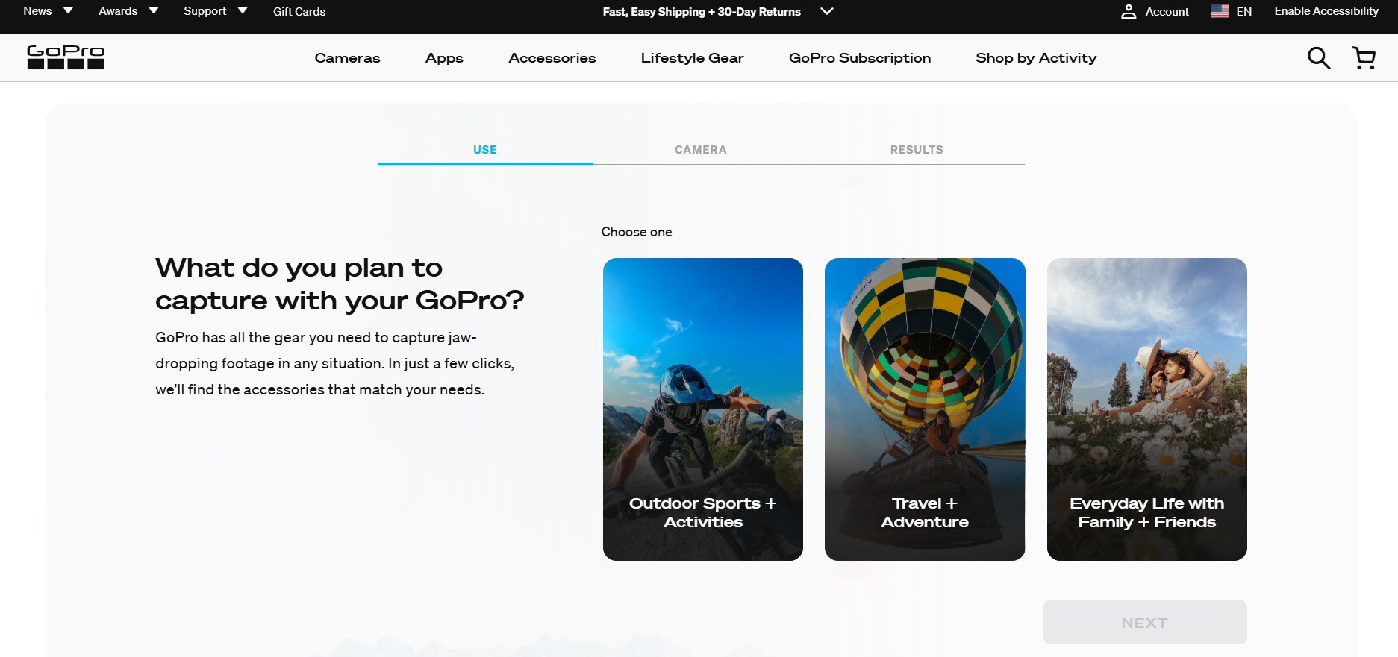This screenshot has height=657, width=1398.
Task: Go to the RESULTS step tab
Action: (916, 150)
